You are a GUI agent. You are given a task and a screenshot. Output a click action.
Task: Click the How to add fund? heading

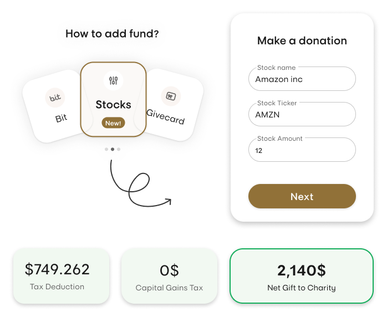(x=112, y=34)
